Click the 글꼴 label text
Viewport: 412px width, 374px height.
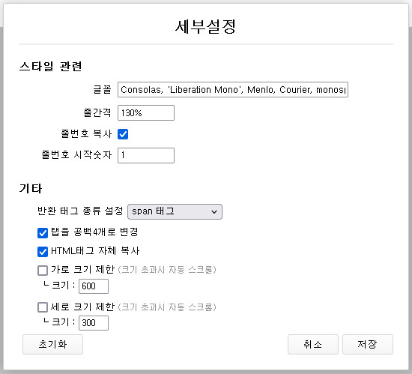pos(102,89)
